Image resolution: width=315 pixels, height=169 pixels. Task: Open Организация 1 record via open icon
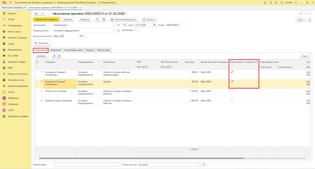click(x=119, y=25)
